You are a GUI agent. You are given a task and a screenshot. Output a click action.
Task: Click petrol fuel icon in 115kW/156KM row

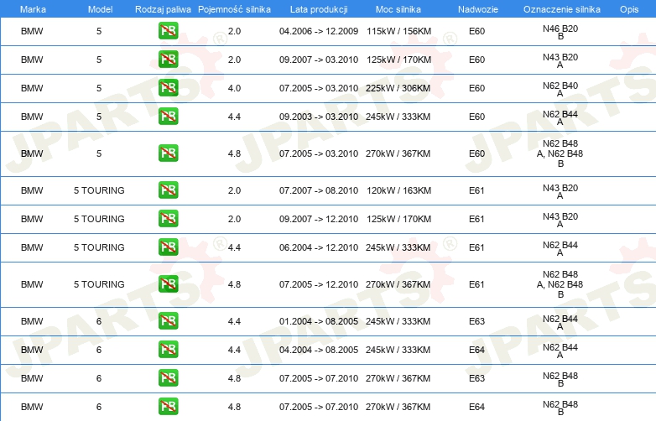click(168, 32)
